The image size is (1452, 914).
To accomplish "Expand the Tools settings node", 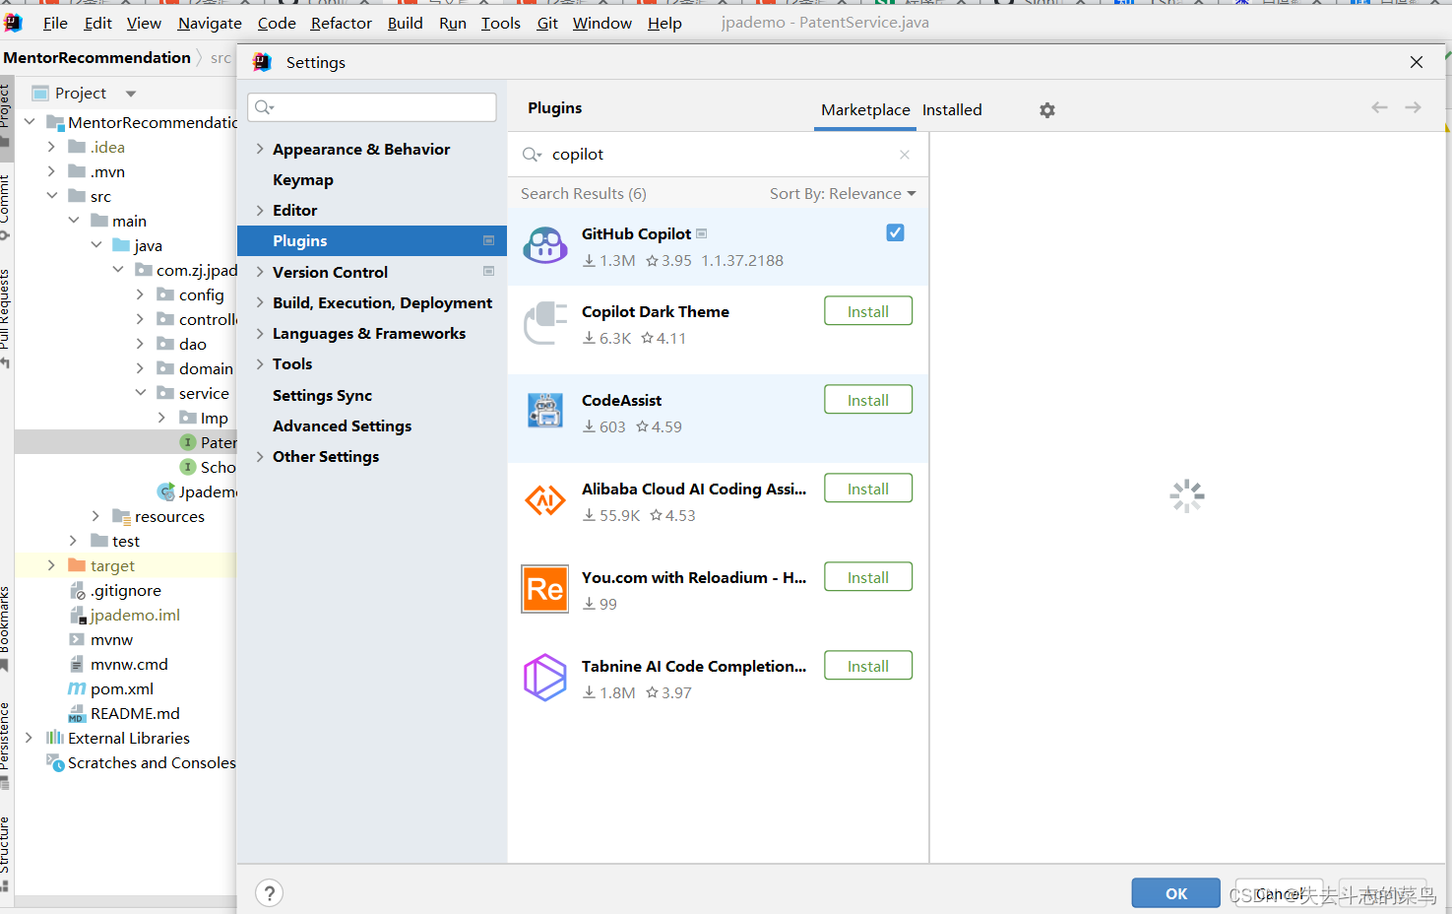I will (x=260, y=363).
